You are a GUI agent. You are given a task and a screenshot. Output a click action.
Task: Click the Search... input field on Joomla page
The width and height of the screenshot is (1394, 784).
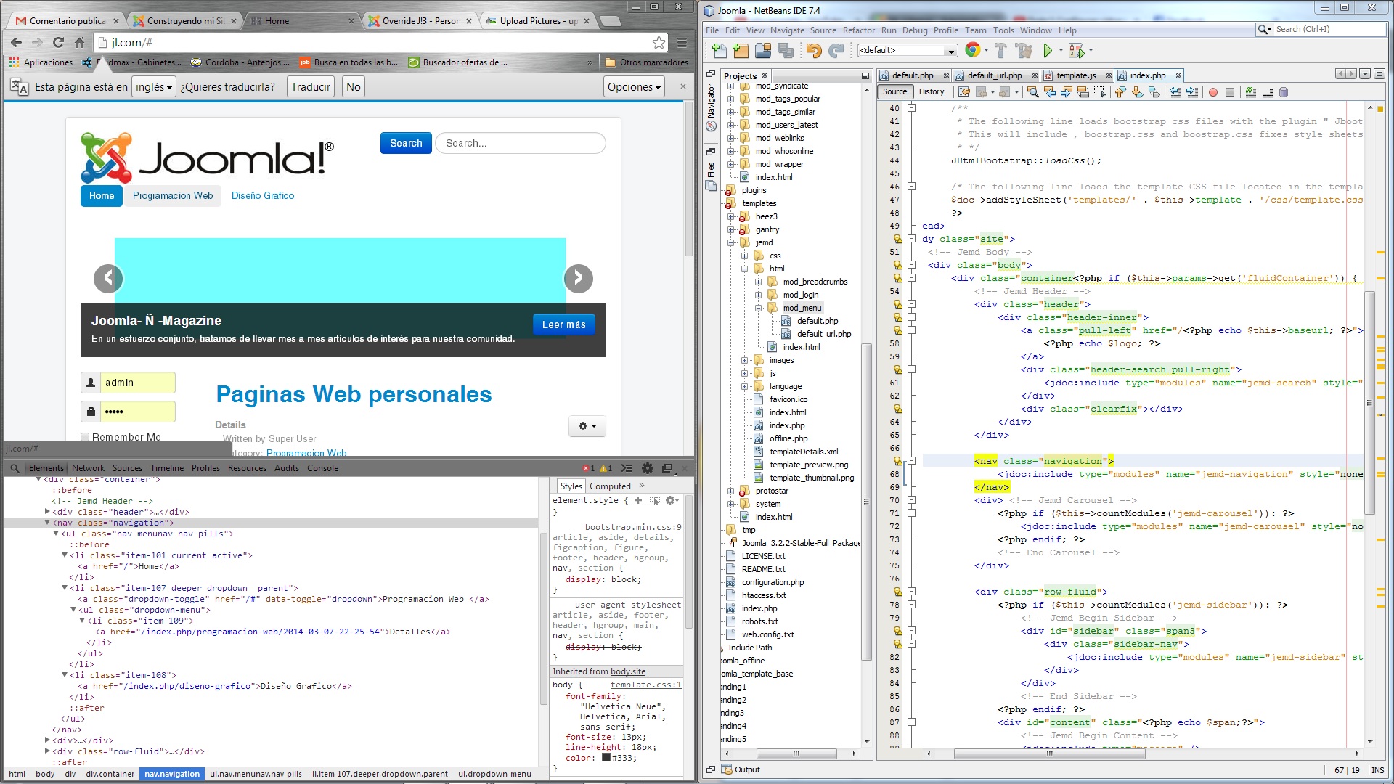(x=521, y=143)
